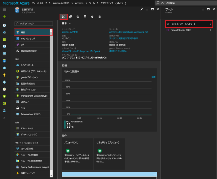Click kokoni-AzMMS resource group link
This screenshot has height=179, width=217.
pos(70,32)
